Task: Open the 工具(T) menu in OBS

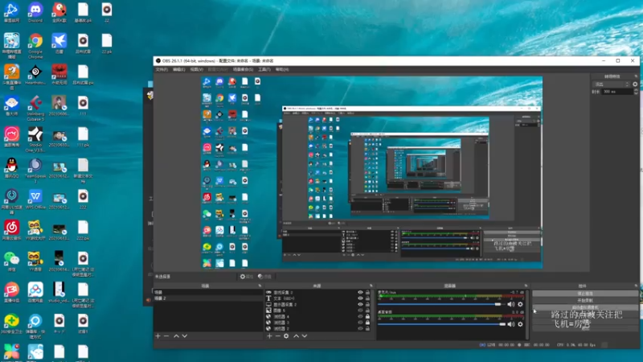Action: coord(264,69)
